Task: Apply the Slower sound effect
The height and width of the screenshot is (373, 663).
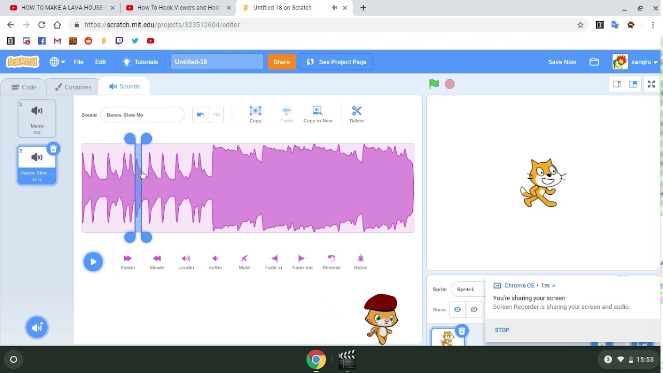Action: (x=157, y=262)
